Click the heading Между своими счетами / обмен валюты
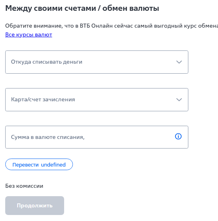 [82, 8]
